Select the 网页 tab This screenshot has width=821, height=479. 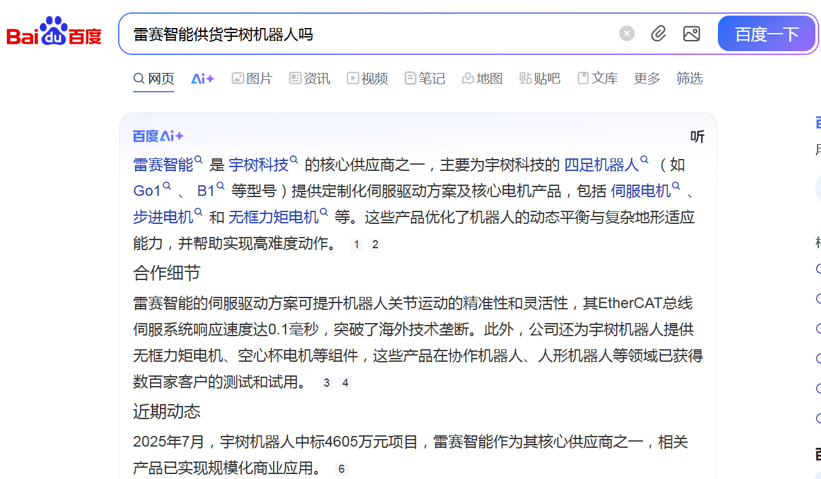click(x=154, y=79)
